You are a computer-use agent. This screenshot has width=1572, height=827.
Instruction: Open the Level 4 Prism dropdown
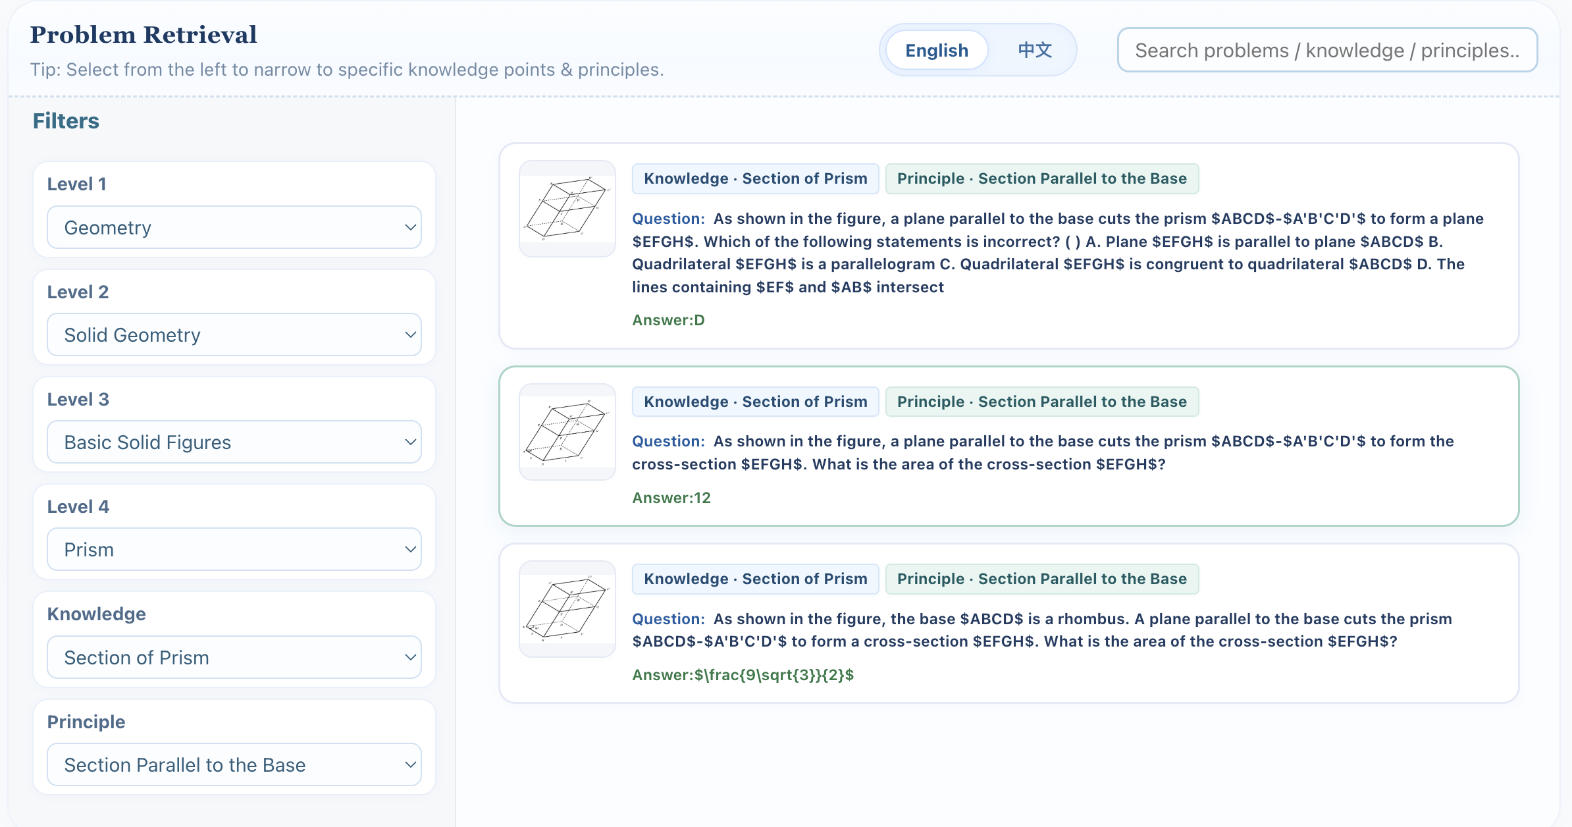234,549
